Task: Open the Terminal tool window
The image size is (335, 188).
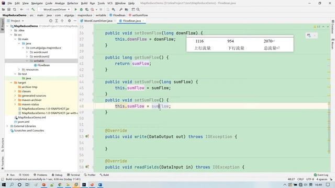Action: click(x=73, y=175)
